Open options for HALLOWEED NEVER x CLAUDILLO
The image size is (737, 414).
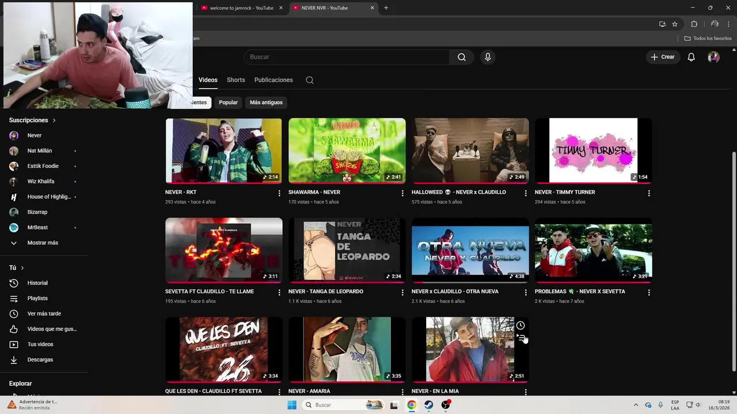525,193
